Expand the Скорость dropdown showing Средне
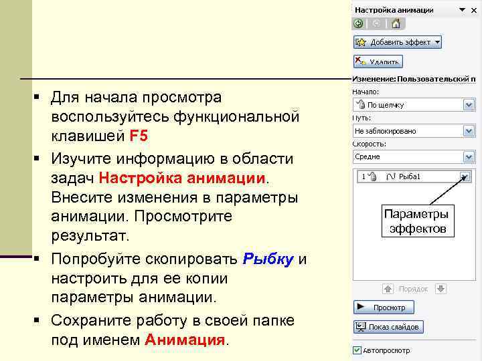Viewport: 482px width, 361px height. [x=469, y=157]
